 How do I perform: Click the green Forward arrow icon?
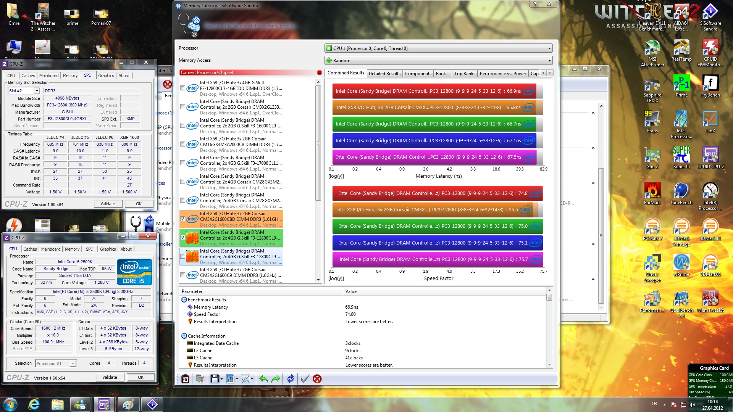point(275,379)
